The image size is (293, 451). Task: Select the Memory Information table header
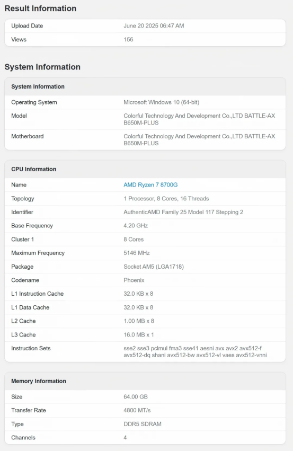145,381
